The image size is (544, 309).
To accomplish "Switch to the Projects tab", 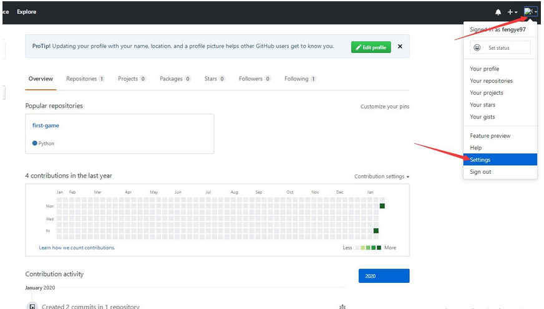I will [132, 79].
